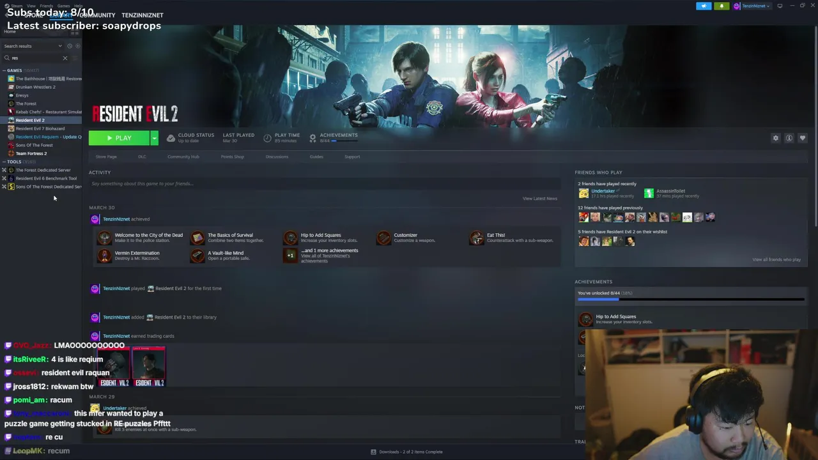Click the Play Time clock icon
This screenshot has height=460, width=818.
coord(267,138)
